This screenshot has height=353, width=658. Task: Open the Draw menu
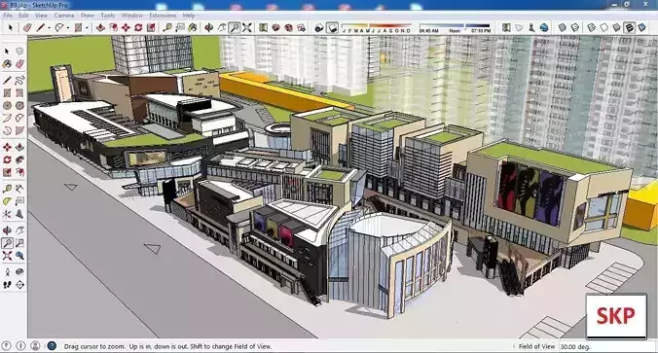tap(87, 16)
